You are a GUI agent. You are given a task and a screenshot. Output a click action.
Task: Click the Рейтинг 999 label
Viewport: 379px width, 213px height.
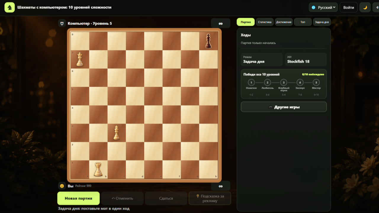pyautogui.click(x=83, y=186)
